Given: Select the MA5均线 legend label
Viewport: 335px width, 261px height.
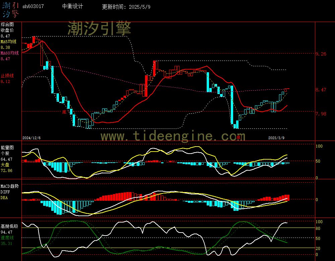Looking at the screenshot, I should [9, 41].
